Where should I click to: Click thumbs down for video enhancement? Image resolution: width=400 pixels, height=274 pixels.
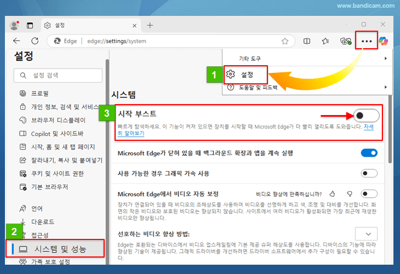(x=350, y=194)
